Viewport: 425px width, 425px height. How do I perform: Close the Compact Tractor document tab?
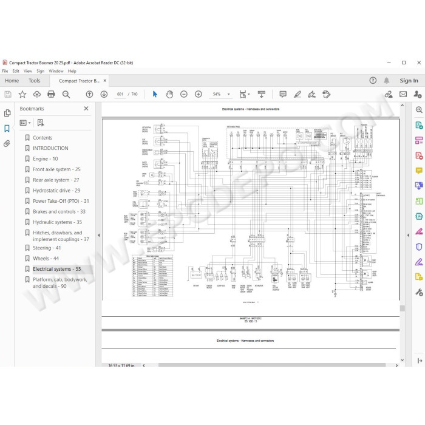click(x=105, y=81)
